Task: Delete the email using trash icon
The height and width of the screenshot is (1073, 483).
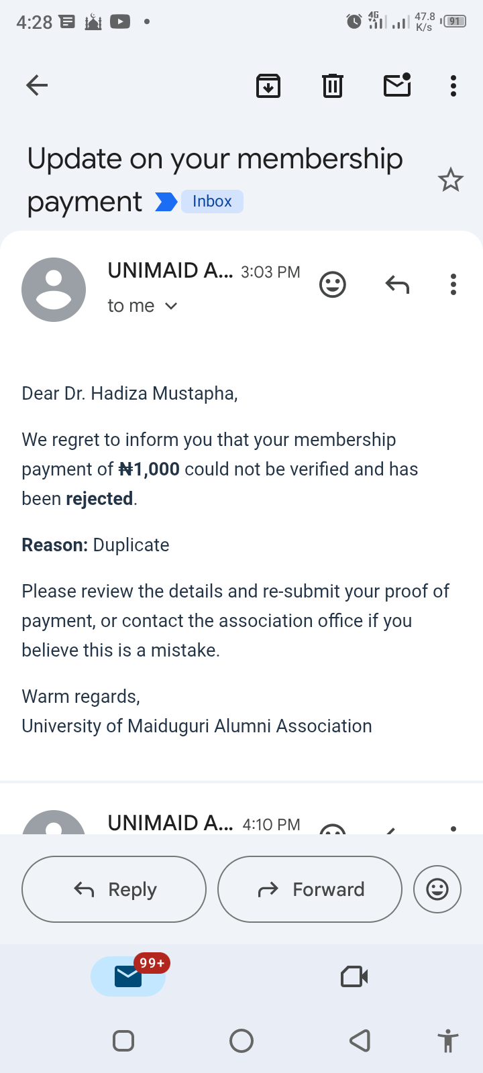Action: pos(333,86)
